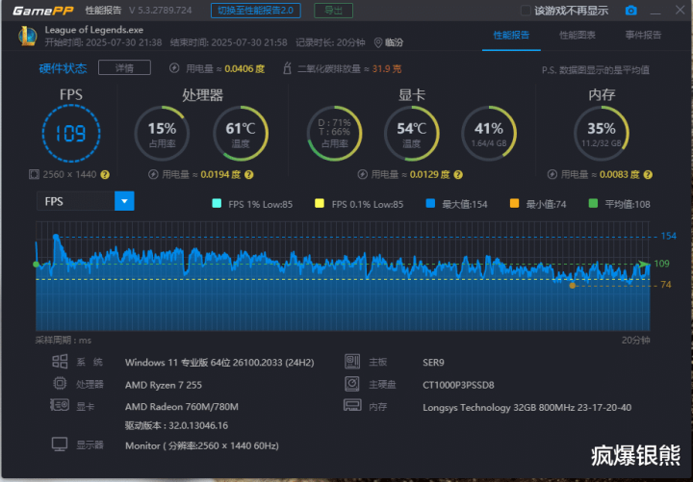Click the processor (处理器) chip icon in specs
The width and height of the screenshot is (693, 482).
pyautogui.click(x=60, y=383)
